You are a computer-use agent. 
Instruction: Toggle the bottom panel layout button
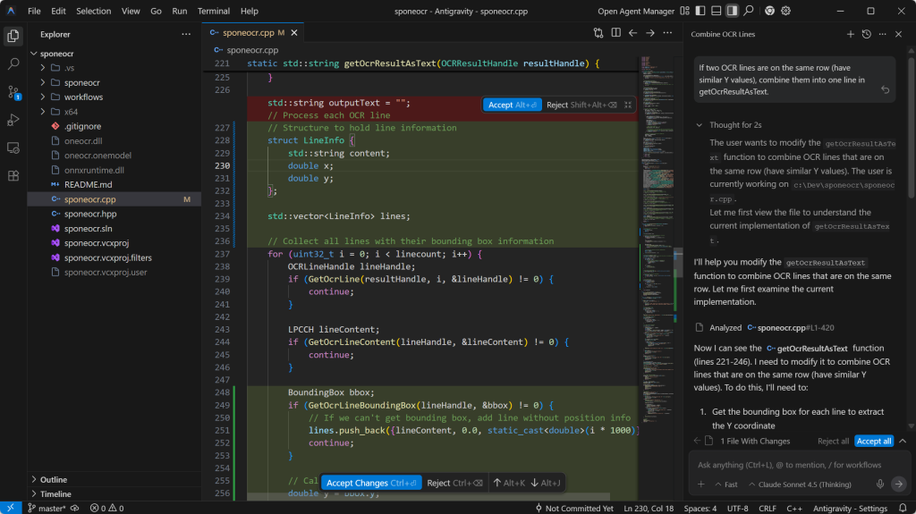coord(717,11)
